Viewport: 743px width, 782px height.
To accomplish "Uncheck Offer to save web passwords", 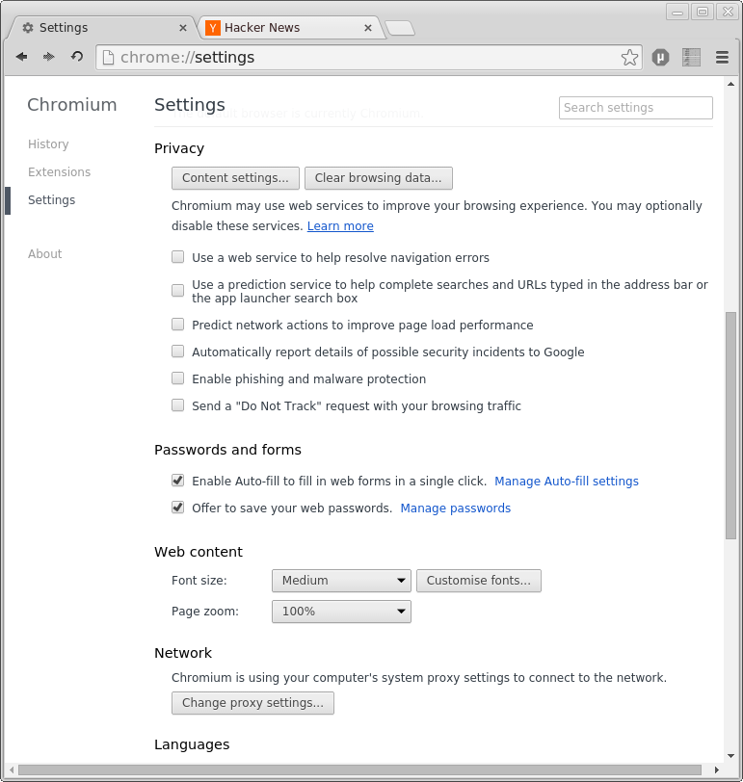I will click(x=177, y=508).
